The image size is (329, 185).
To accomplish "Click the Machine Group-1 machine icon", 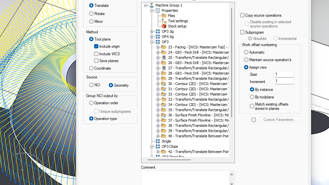I will coord(152,5).
